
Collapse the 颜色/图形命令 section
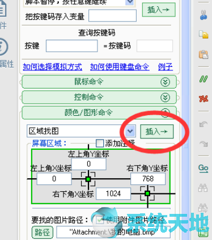point(99,113)
